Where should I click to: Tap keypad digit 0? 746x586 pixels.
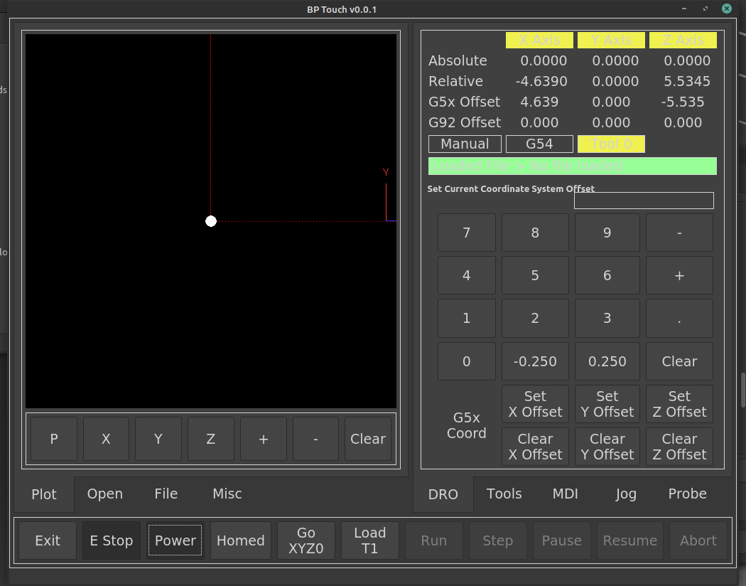click(x=467, y=361)
